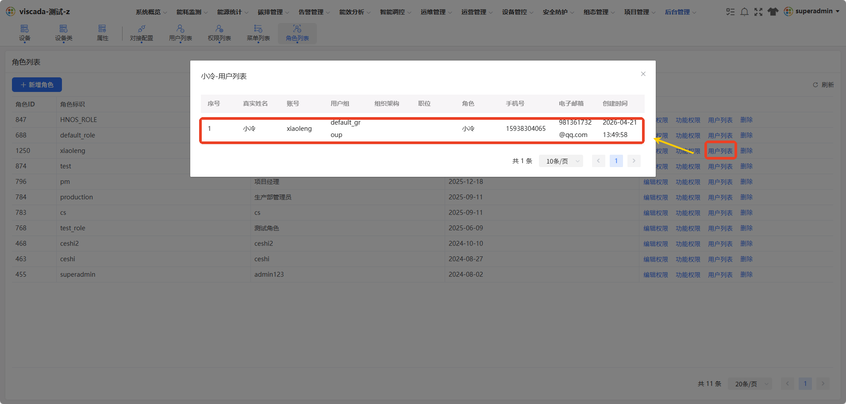Click 删除 for HNOS_ROLE row

[x=746, y=120]
